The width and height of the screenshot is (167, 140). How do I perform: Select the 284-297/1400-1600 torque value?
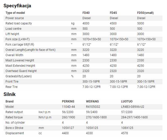[134, 117]
